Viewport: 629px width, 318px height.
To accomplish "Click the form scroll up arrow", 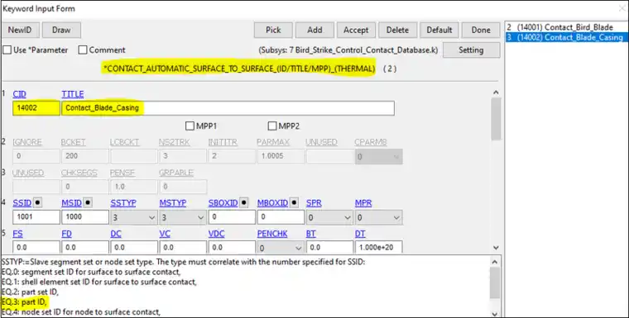I will click(x=496, y=93).
